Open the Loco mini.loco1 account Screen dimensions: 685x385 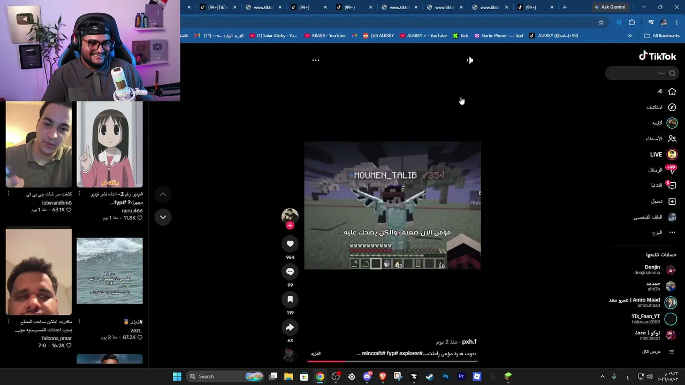tap(655, 335)
